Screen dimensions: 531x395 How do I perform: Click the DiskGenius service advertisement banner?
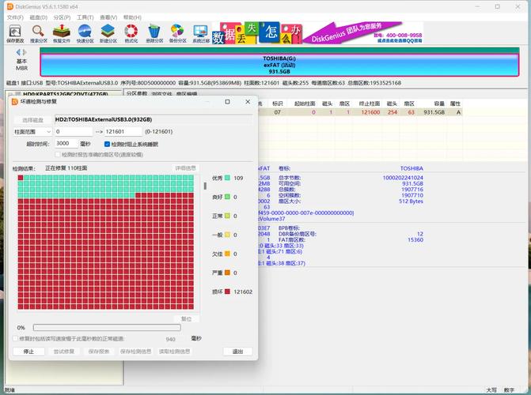click(317, 33)
